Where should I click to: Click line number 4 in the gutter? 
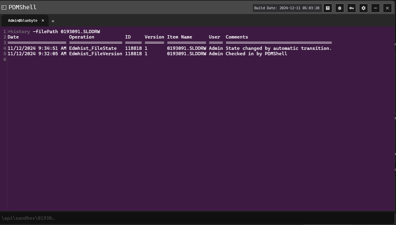[x=4, y=48]
